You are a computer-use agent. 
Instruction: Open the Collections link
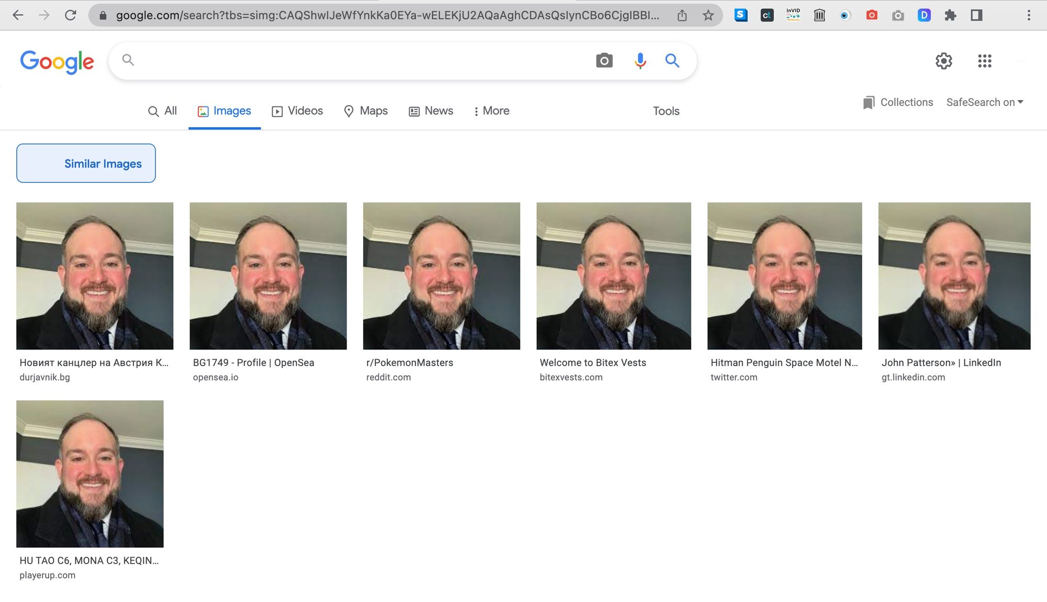pyautogui.click(x=898, y=102)
